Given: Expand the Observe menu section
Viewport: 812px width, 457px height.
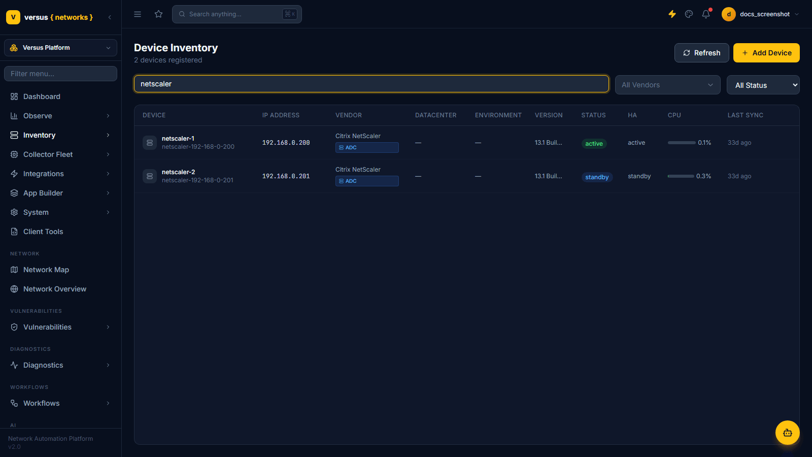Looking at the screenshot, I should tap(61, 116).
